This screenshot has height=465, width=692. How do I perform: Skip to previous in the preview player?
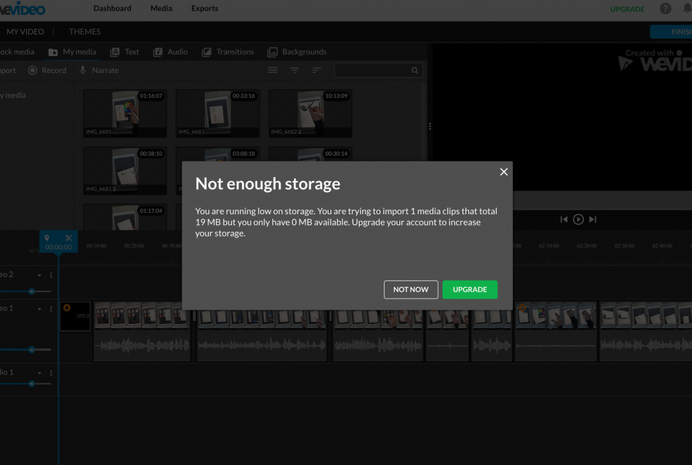pos(564,219)
